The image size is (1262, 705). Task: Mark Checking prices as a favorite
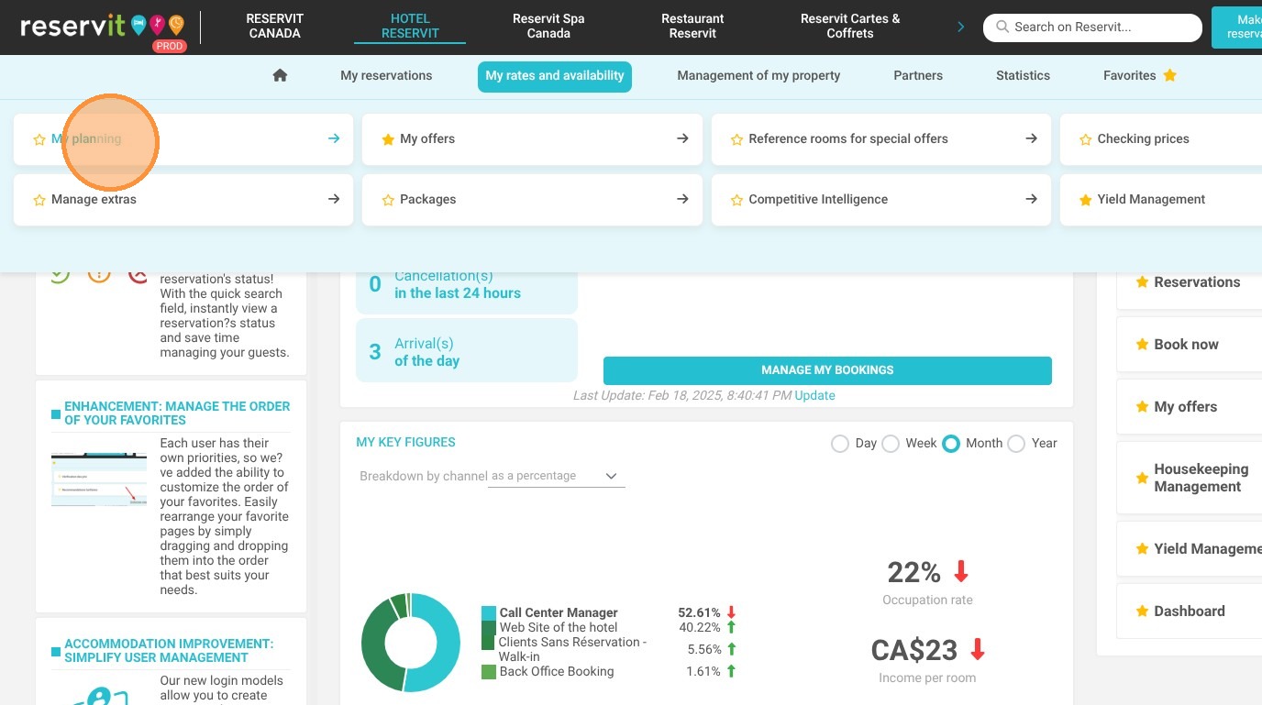(1085, 139)
